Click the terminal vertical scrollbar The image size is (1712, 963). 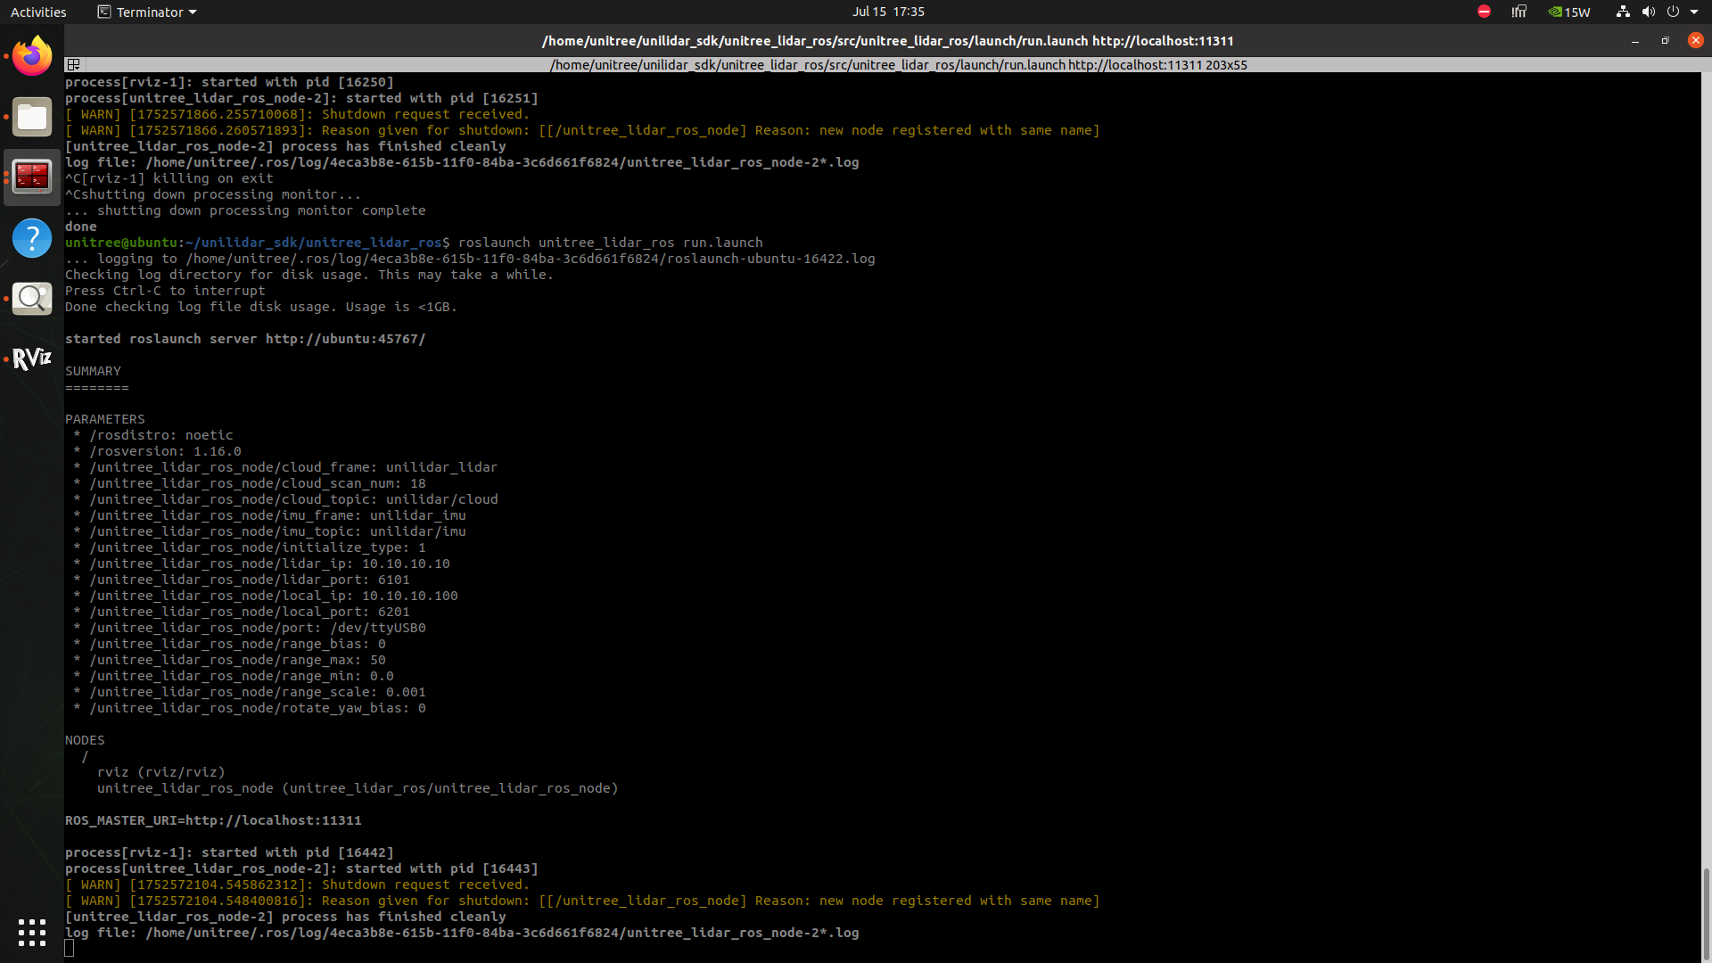click(1706, 913)
